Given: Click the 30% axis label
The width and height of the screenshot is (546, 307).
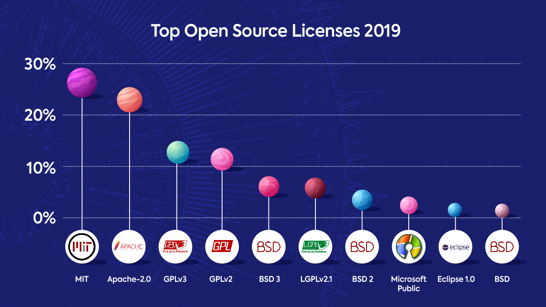Looking at the screenshot, I should 40,64.
